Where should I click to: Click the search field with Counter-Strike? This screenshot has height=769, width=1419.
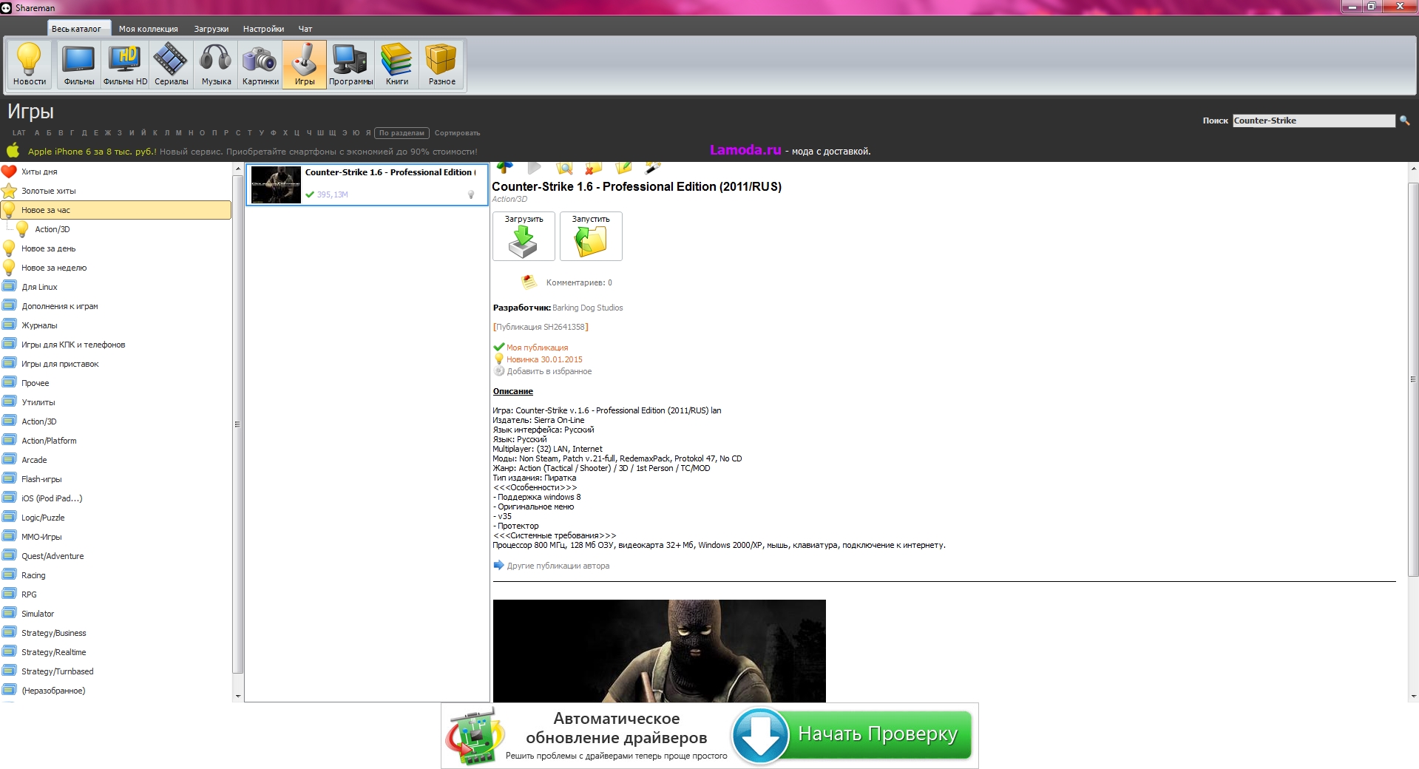(x=1313, y=121)
